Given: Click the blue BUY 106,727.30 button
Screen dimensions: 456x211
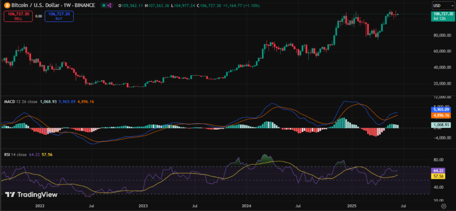Looking at the screenshot, I should coord(59,16).
